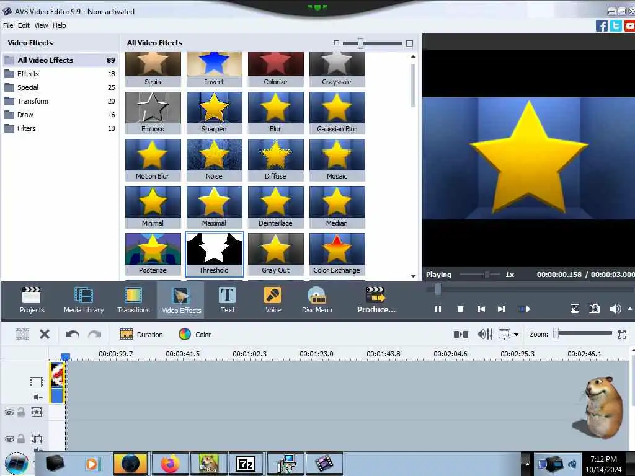635x476 pixels.
Task: Open the audio mixer icon
Action: click(x=485, y=334)
